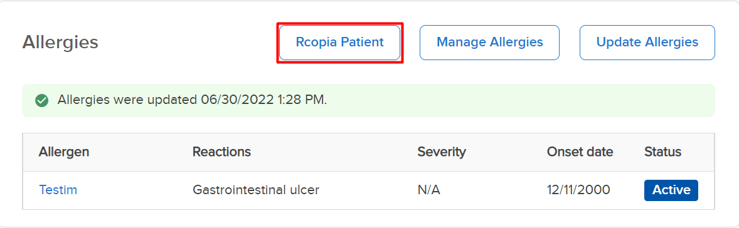739x228 pixels.
Task: Click the Onset date column header
Action: [x=580, y=152]
